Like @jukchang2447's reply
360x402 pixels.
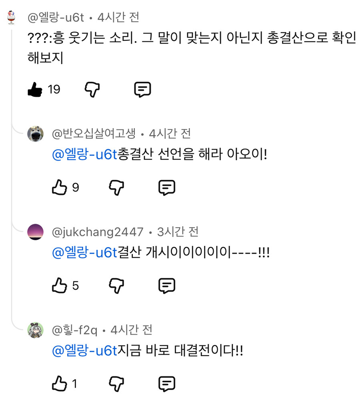[x=60, y=285]
